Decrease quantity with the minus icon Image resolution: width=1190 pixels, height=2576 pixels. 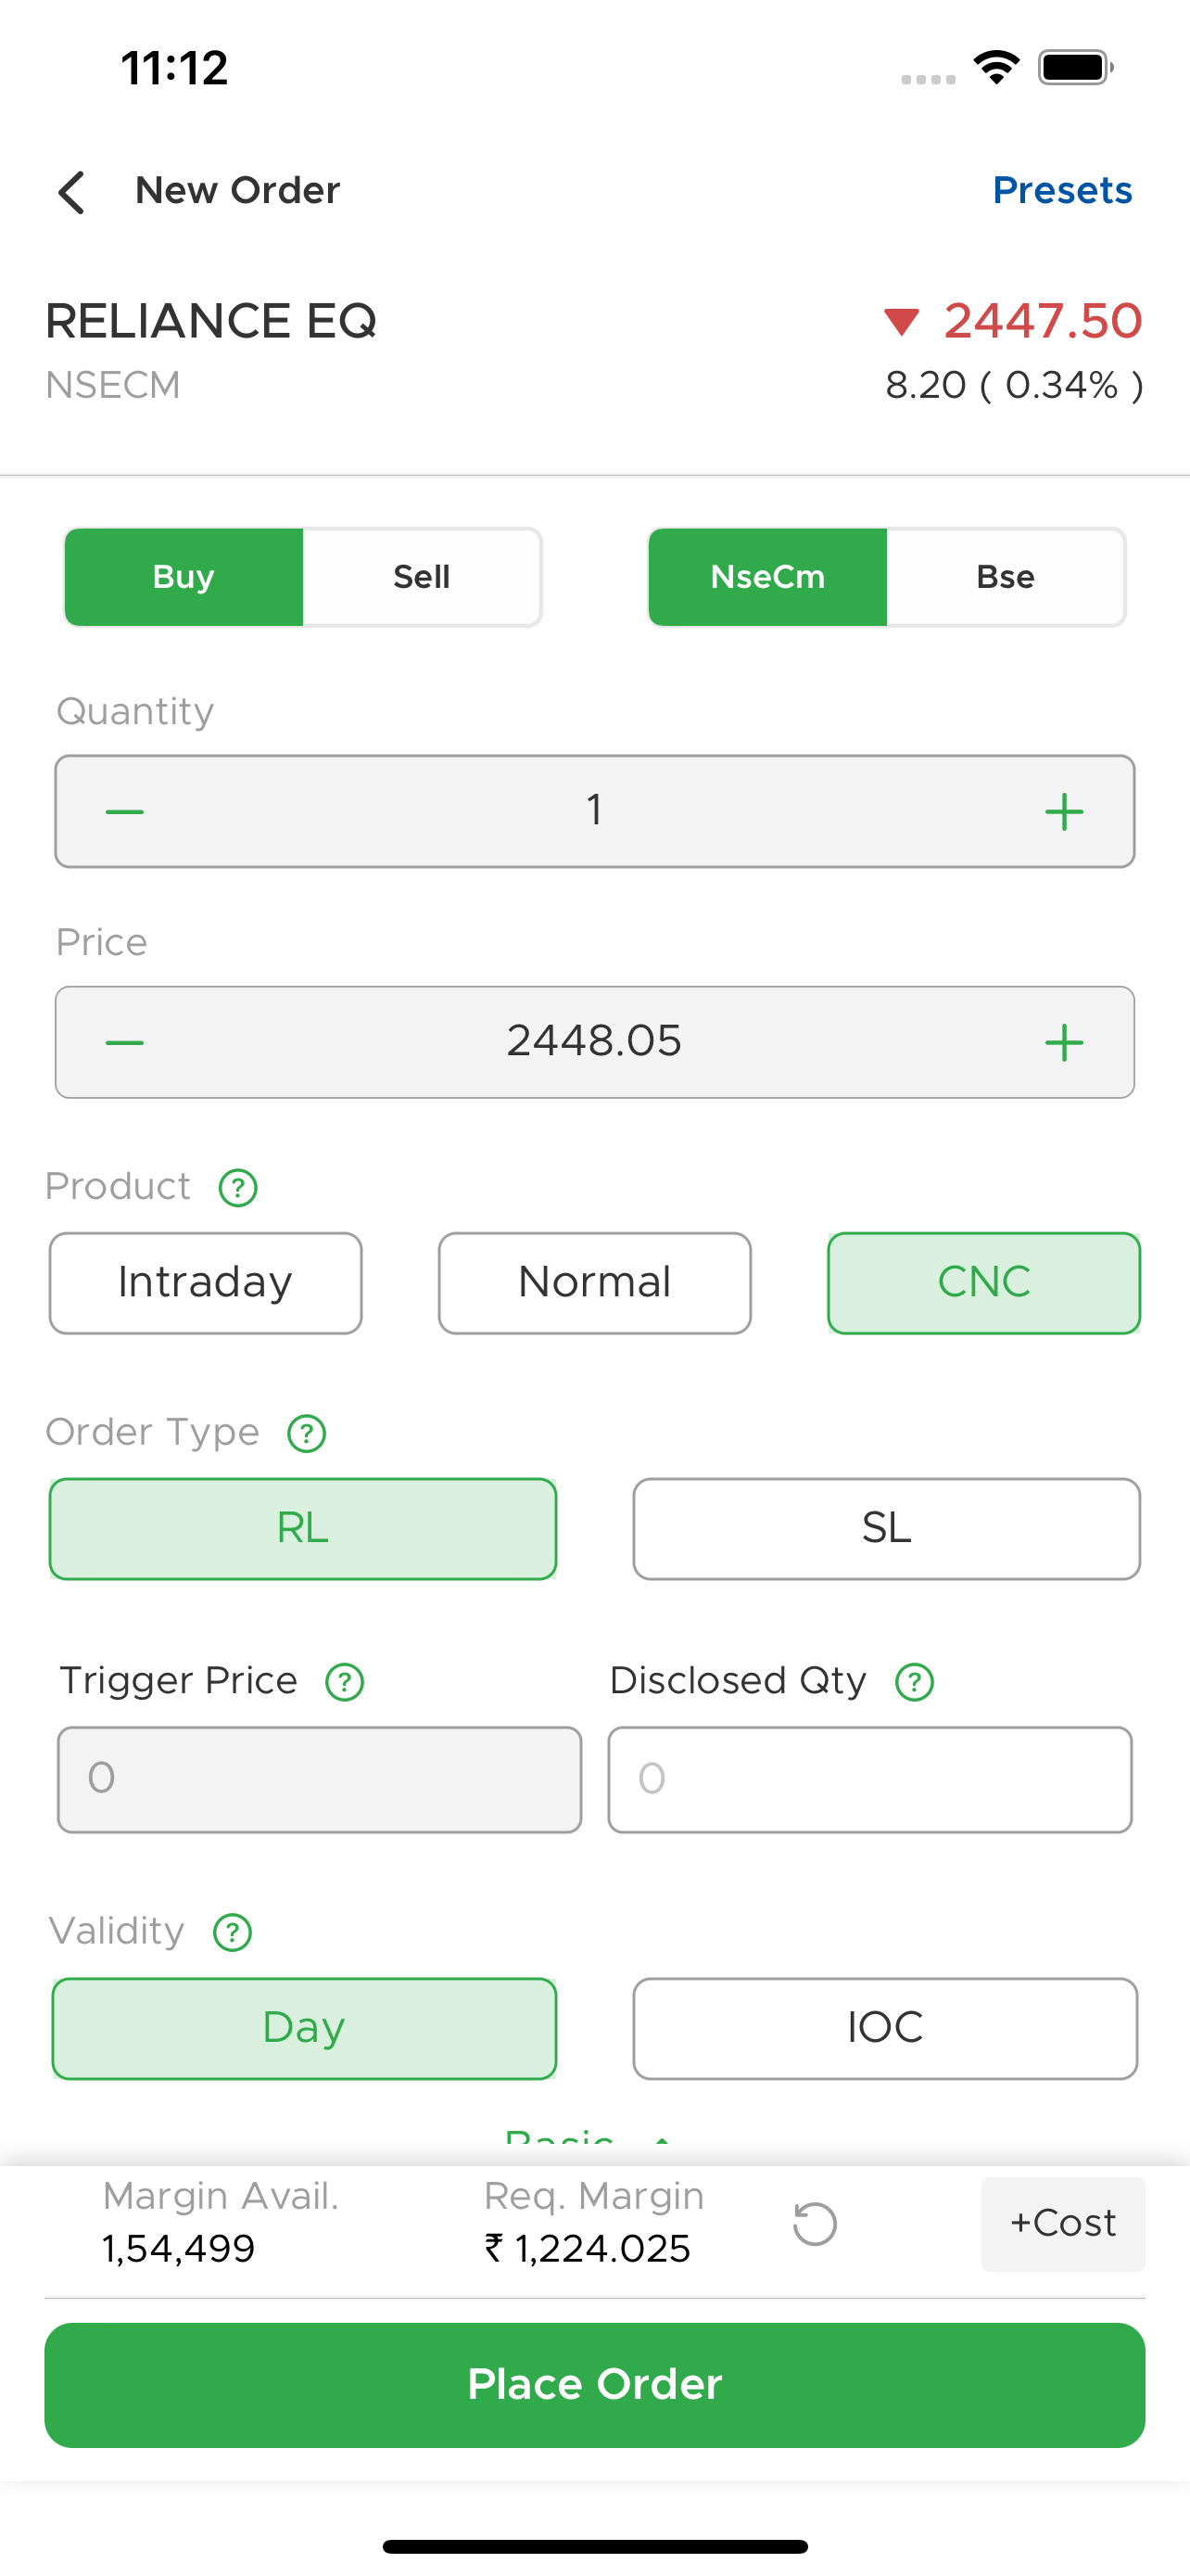[125, 811]
